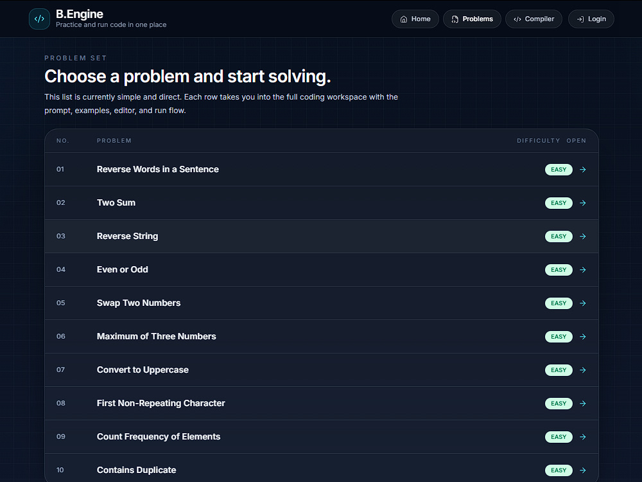The image size is (642, 482).
Task: Open arrow for First Non-Repeating Character
Action: coord(583,404)
